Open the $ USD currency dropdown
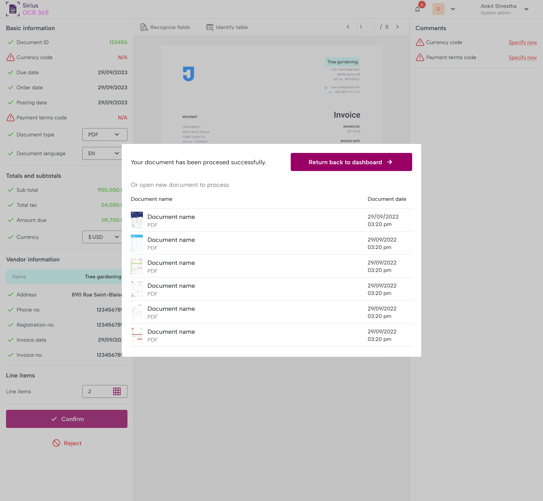The image size is (543, 501). coord(103,237)
